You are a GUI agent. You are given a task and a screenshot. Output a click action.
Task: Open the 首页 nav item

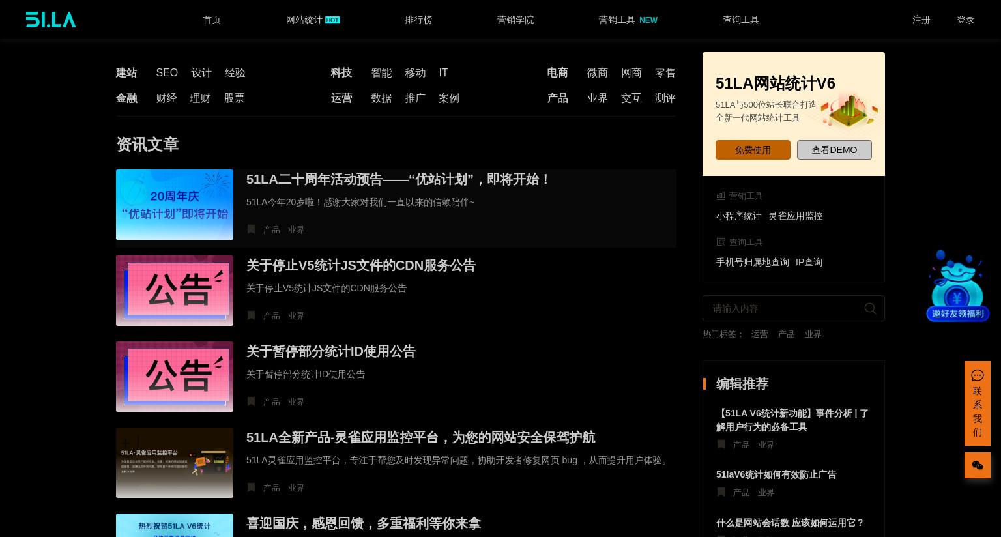212,20
